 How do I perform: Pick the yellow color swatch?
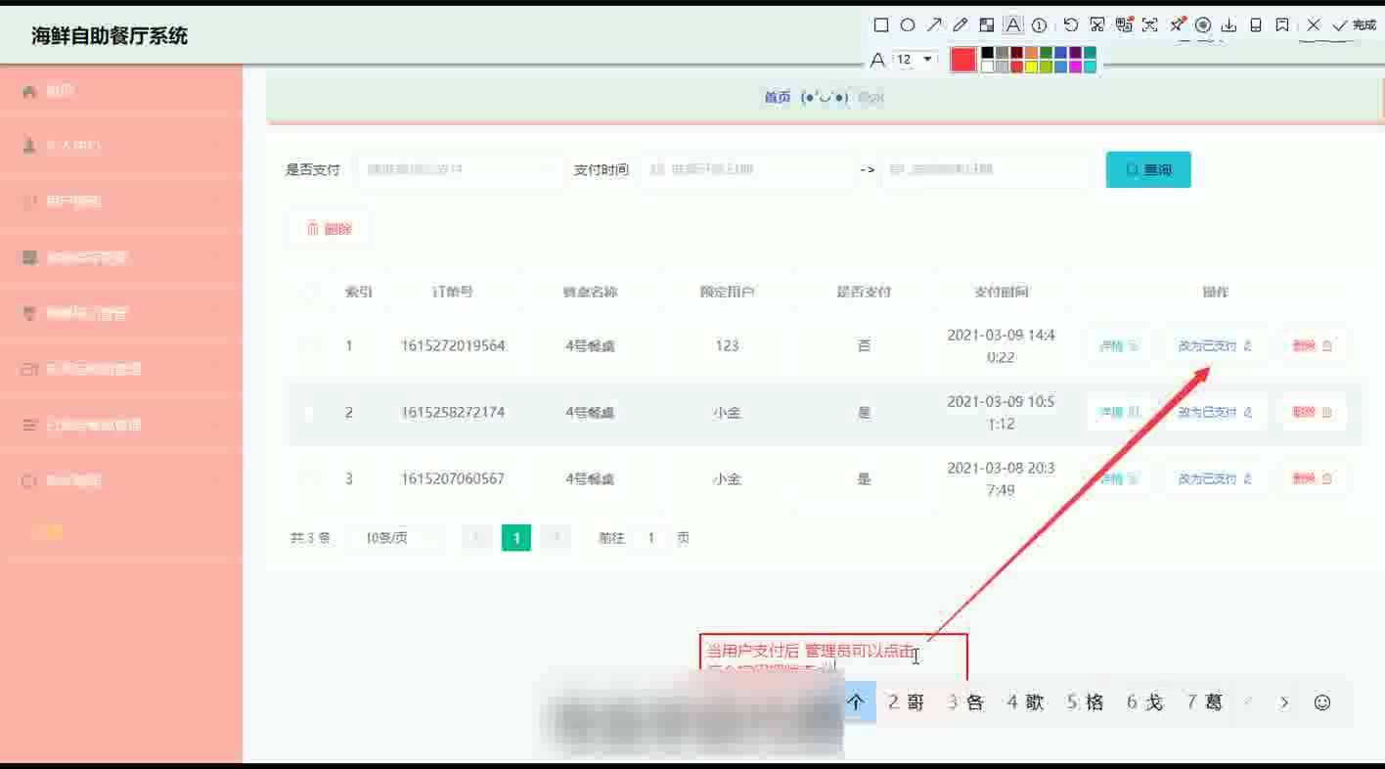coord(1031,67)
